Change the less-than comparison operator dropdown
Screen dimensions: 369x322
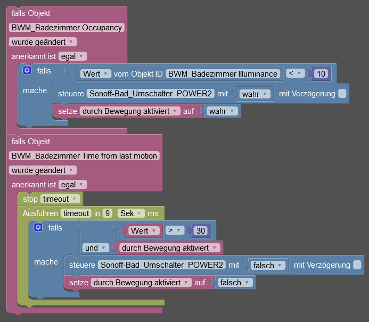click(296, 73)
